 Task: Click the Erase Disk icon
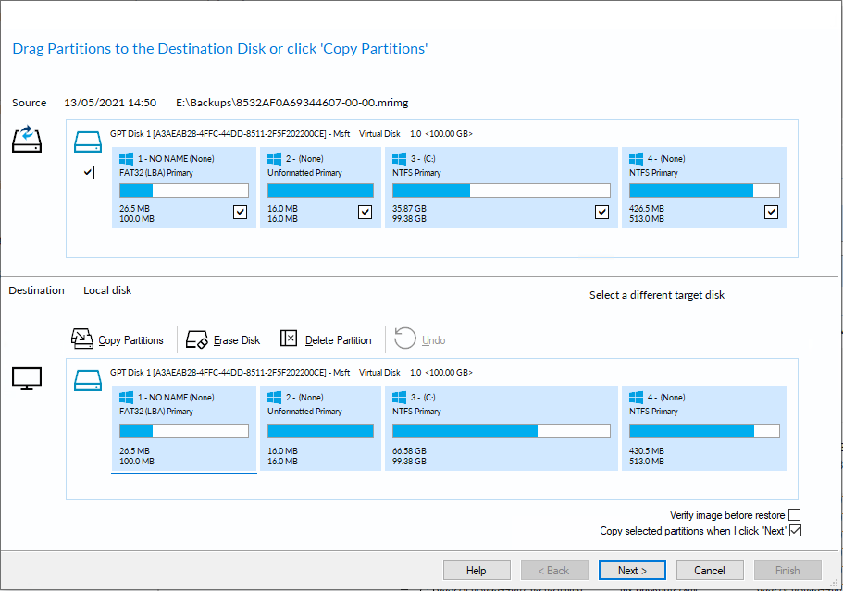(x=197, y=339)
